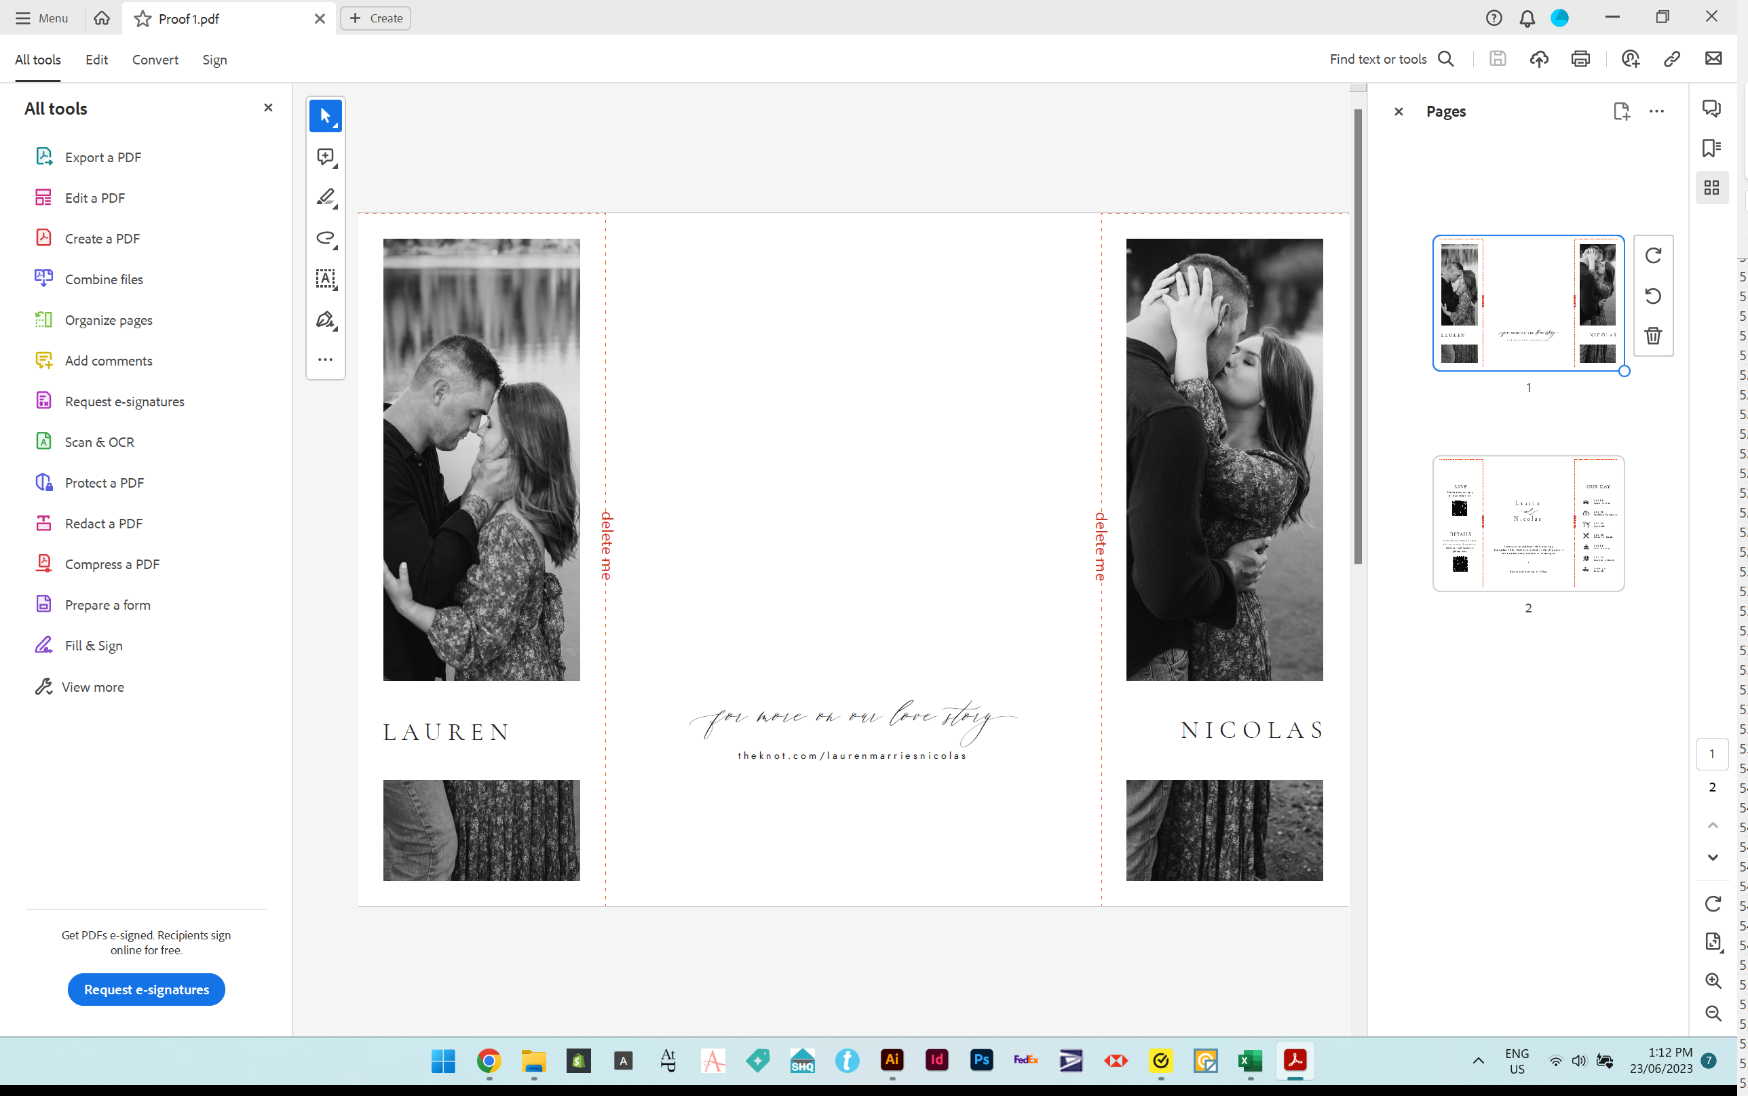Screen dimensions: 1748x1096
Task: Toggle bookmarks panel icon
Action: click(1713, 148)
